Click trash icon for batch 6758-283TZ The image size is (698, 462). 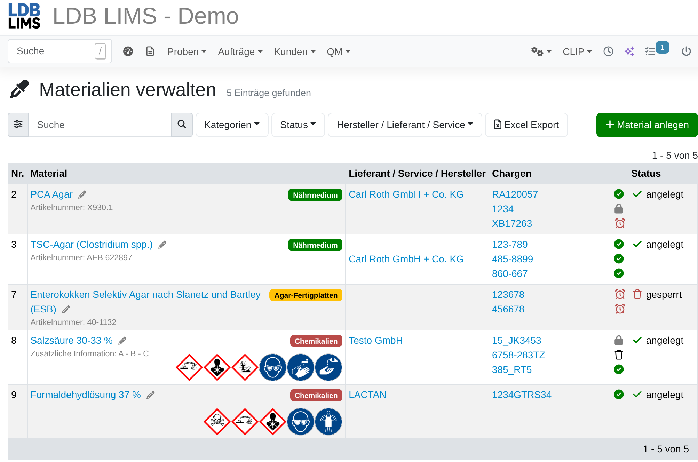619,355
